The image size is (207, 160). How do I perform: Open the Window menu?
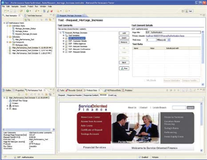pos(43,6)
